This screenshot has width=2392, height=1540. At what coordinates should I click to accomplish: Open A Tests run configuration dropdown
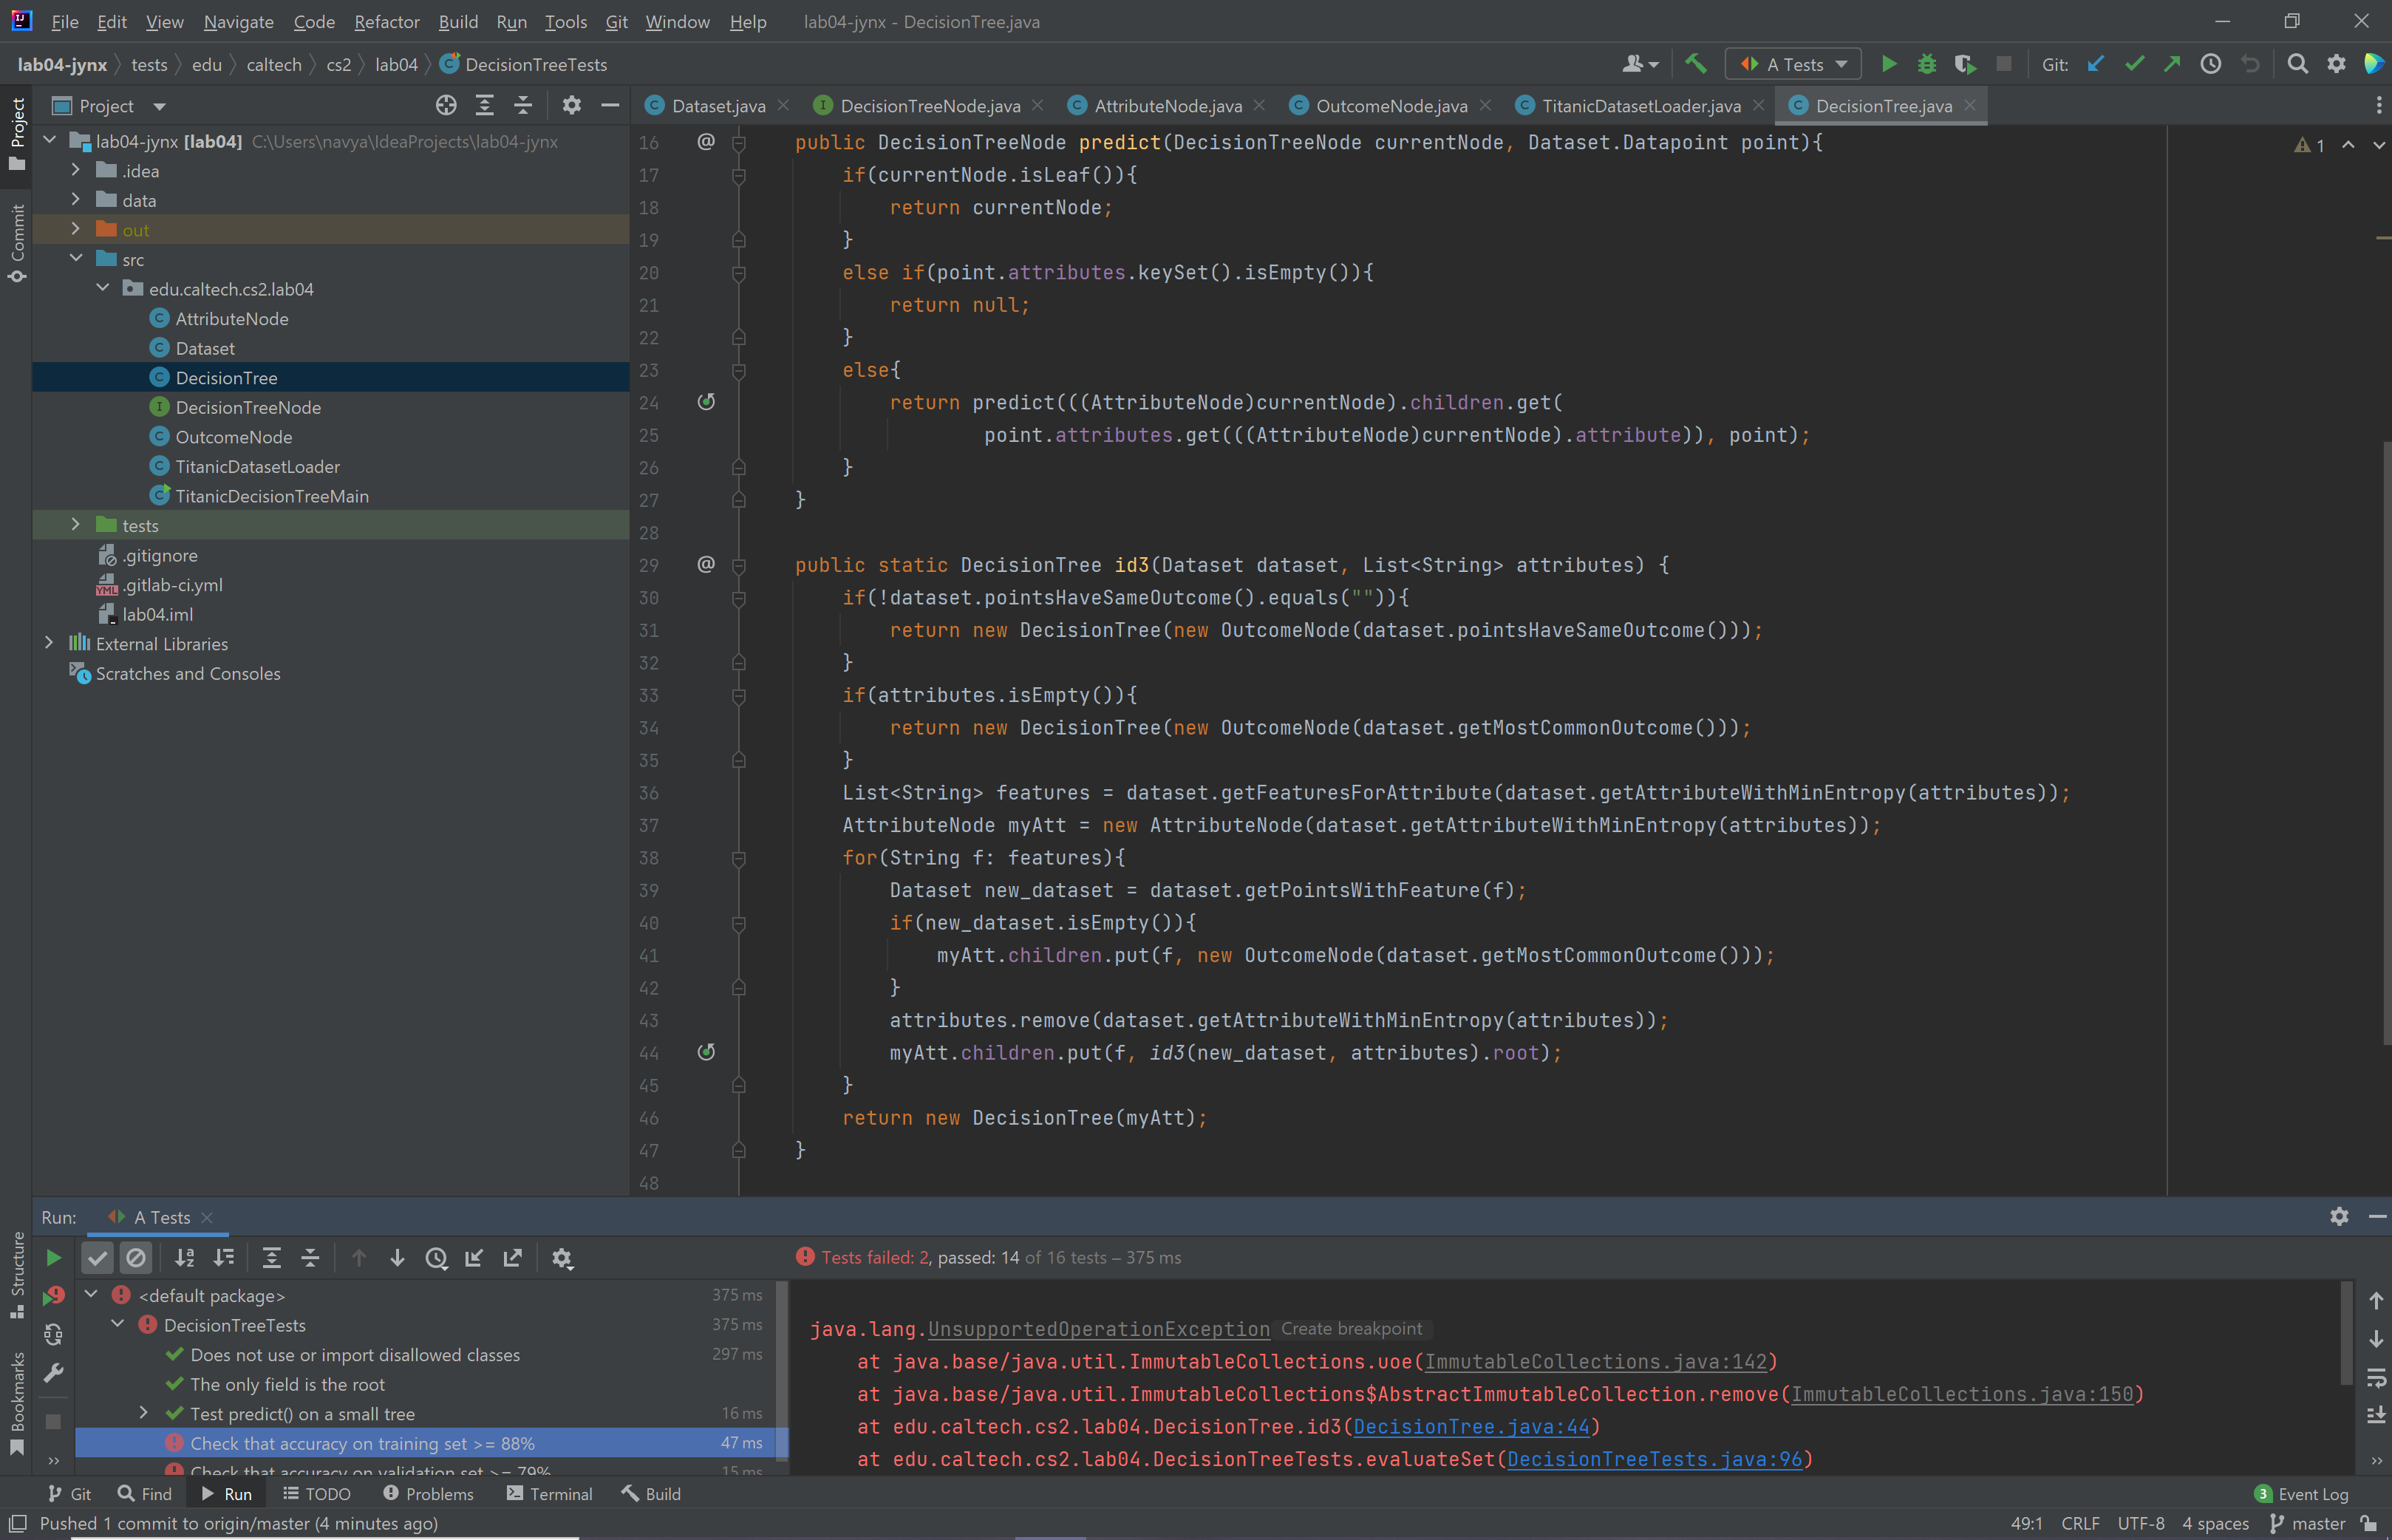pyautogui.click(x=1794, y=64)
